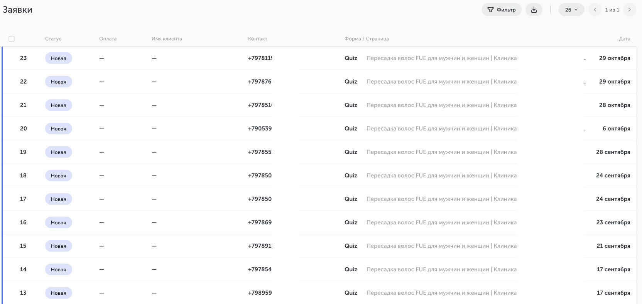642x304 pixels.
Task: Click the Статус column header
Action: click(53, 39)
